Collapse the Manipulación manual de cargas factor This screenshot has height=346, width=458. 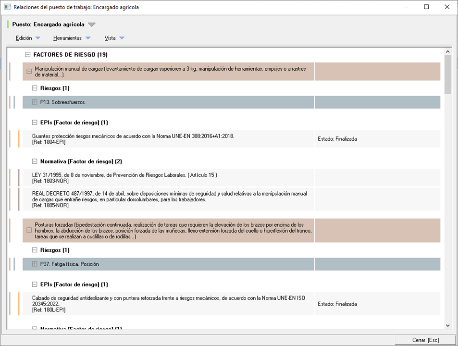(x=29, y=72)
